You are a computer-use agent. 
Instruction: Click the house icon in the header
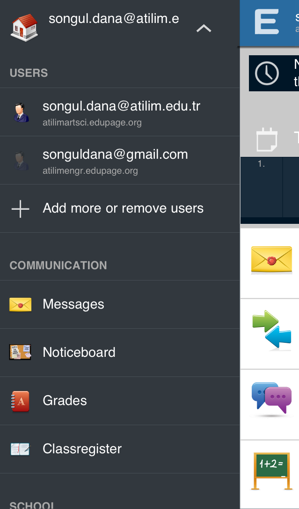coord(24,28)
